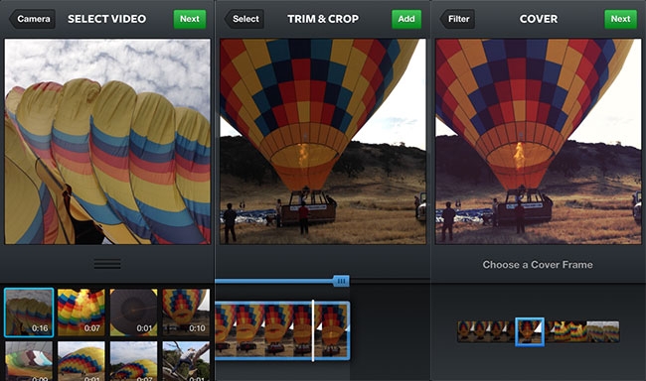Tap the three-line drag handle below the preview
This screenshot has height=381, width=646.
[x=107, y=264]
